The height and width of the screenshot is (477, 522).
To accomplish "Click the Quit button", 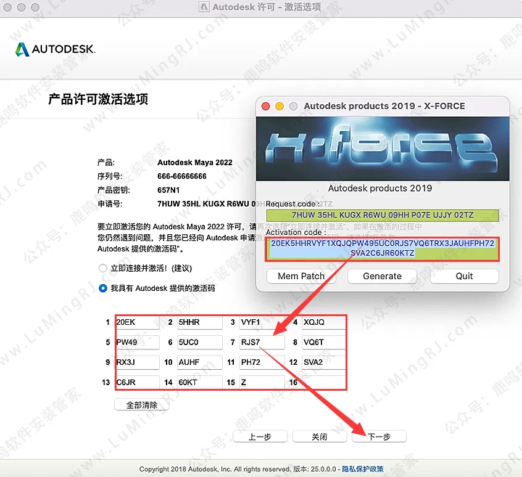I will (465, 276).
